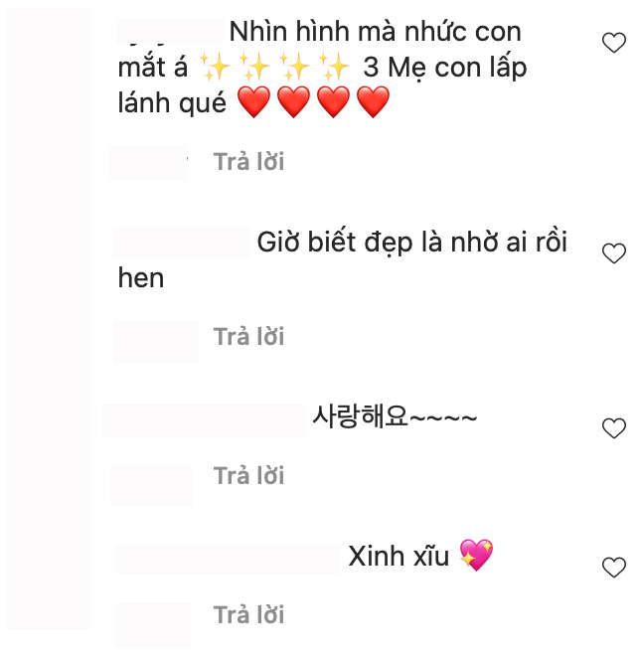Visit the profile of the '사랑해요' commenter
Viewport: 639px width, 660px height.
pyautogui.click(x=205, y=418)
